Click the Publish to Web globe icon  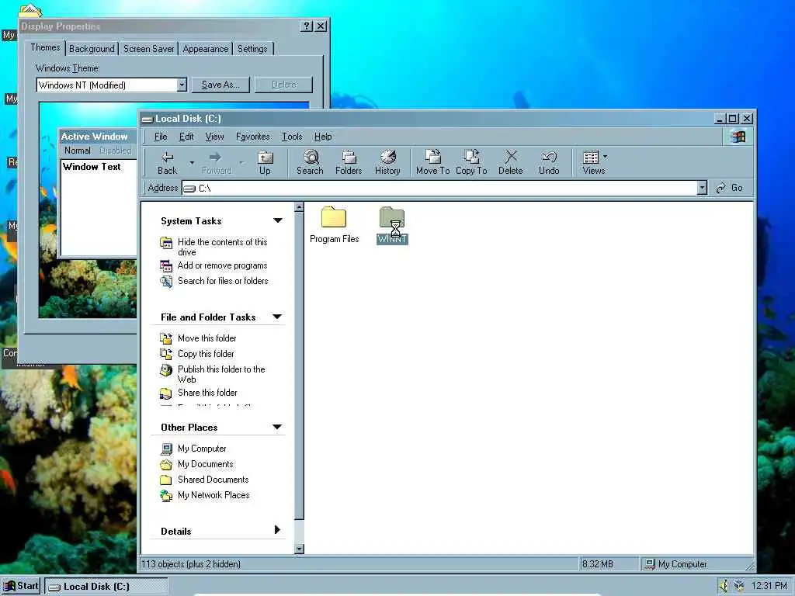click(166, 370)
